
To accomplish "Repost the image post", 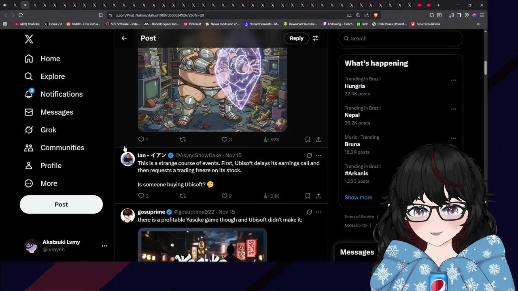I will (183, 139).
